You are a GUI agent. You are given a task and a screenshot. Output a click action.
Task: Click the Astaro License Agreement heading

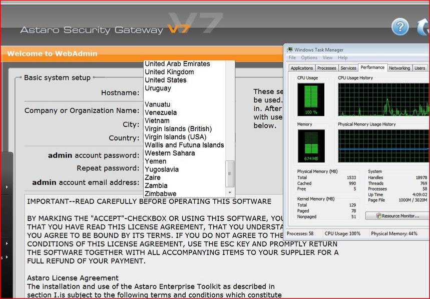(73, 278)
